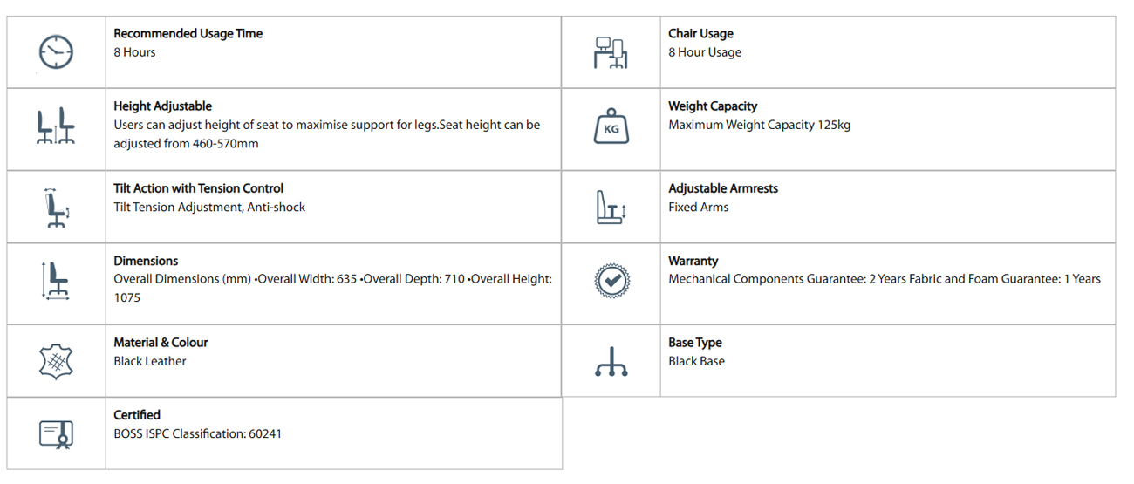The height and width of the screenshot is (484, 1134).
Task: Click the tilt action chair icon
Action: coord(56,207)
